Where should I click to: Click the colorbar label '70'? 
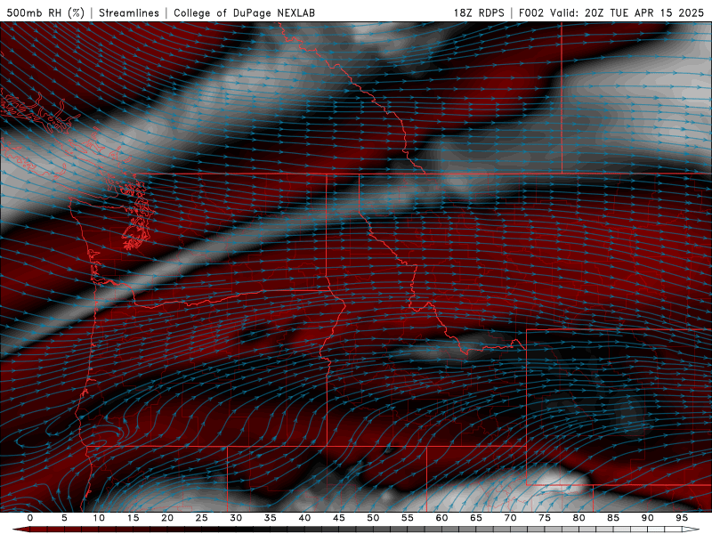(x=510, y=518)
